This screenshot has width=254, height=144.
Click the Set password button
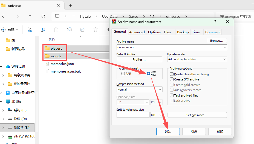(x=197, y=115)
